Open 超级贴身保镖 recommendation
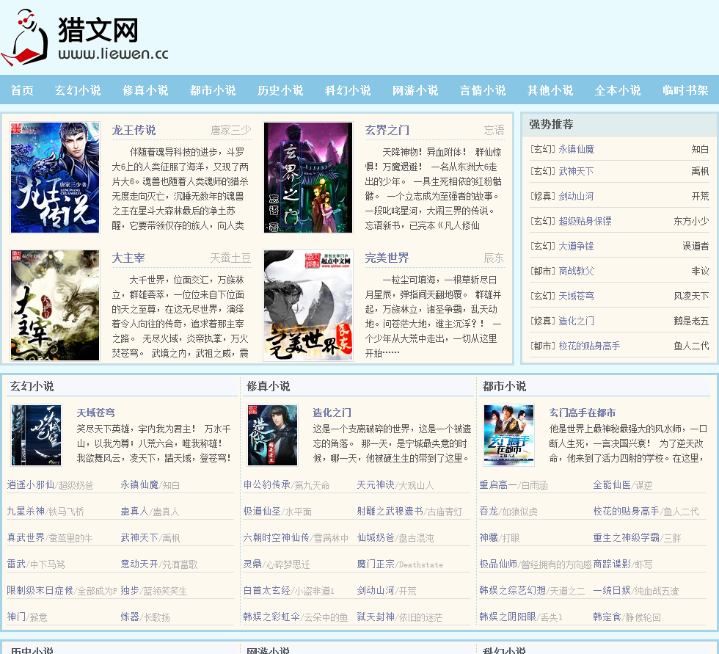This screenshot has width=719, height=654. pos(585,221)
